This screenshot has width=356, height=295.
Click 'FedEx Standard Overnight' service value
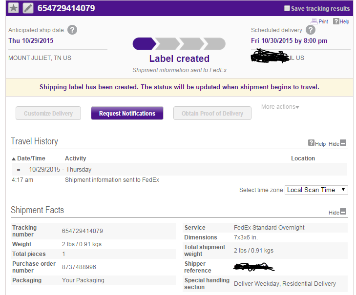coord(269,227)
